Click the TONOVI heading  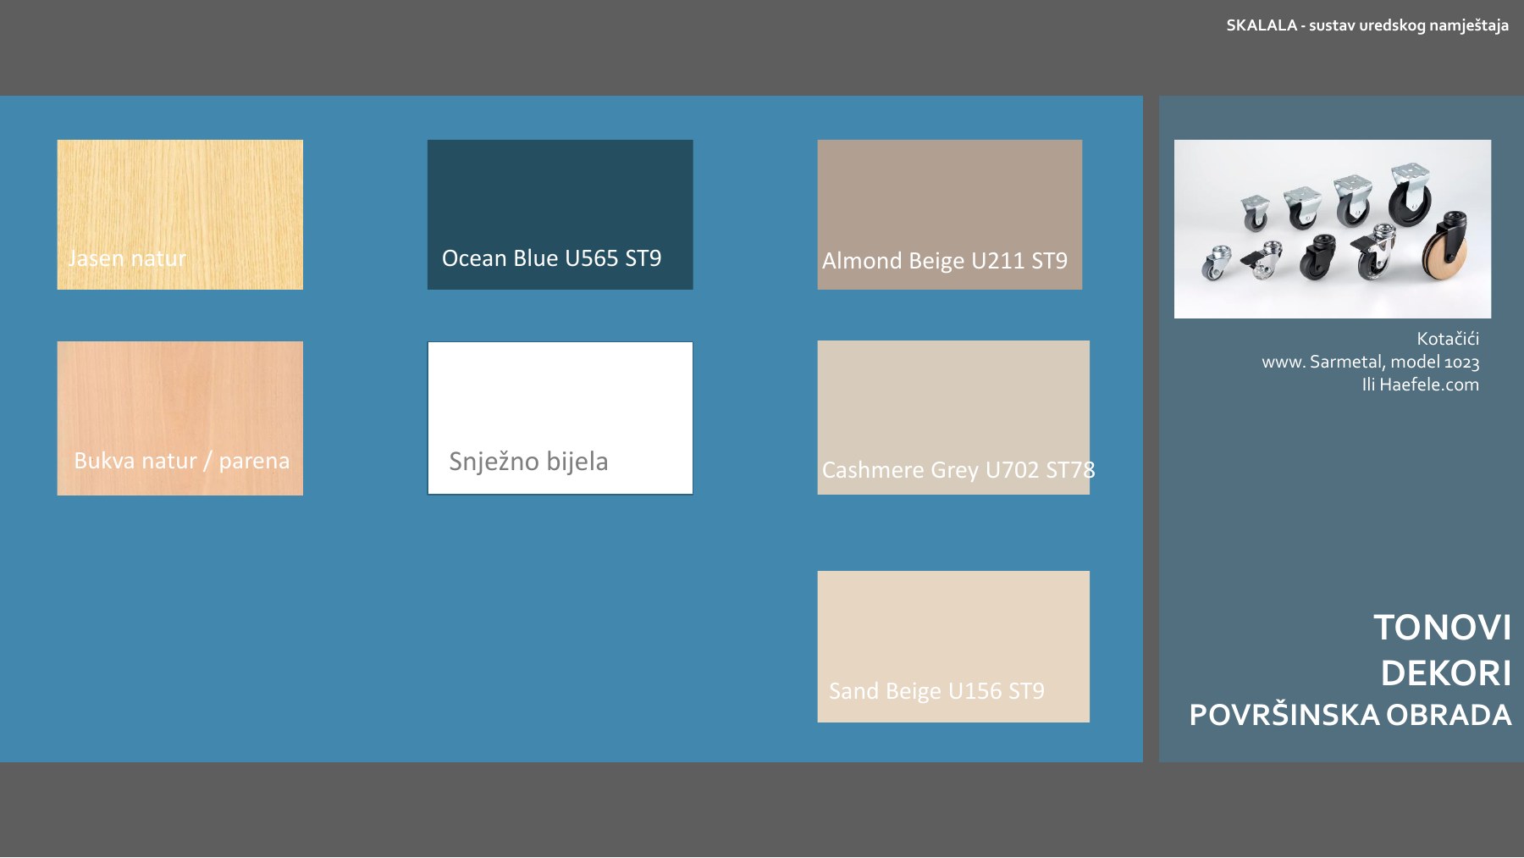(1442, 628)
